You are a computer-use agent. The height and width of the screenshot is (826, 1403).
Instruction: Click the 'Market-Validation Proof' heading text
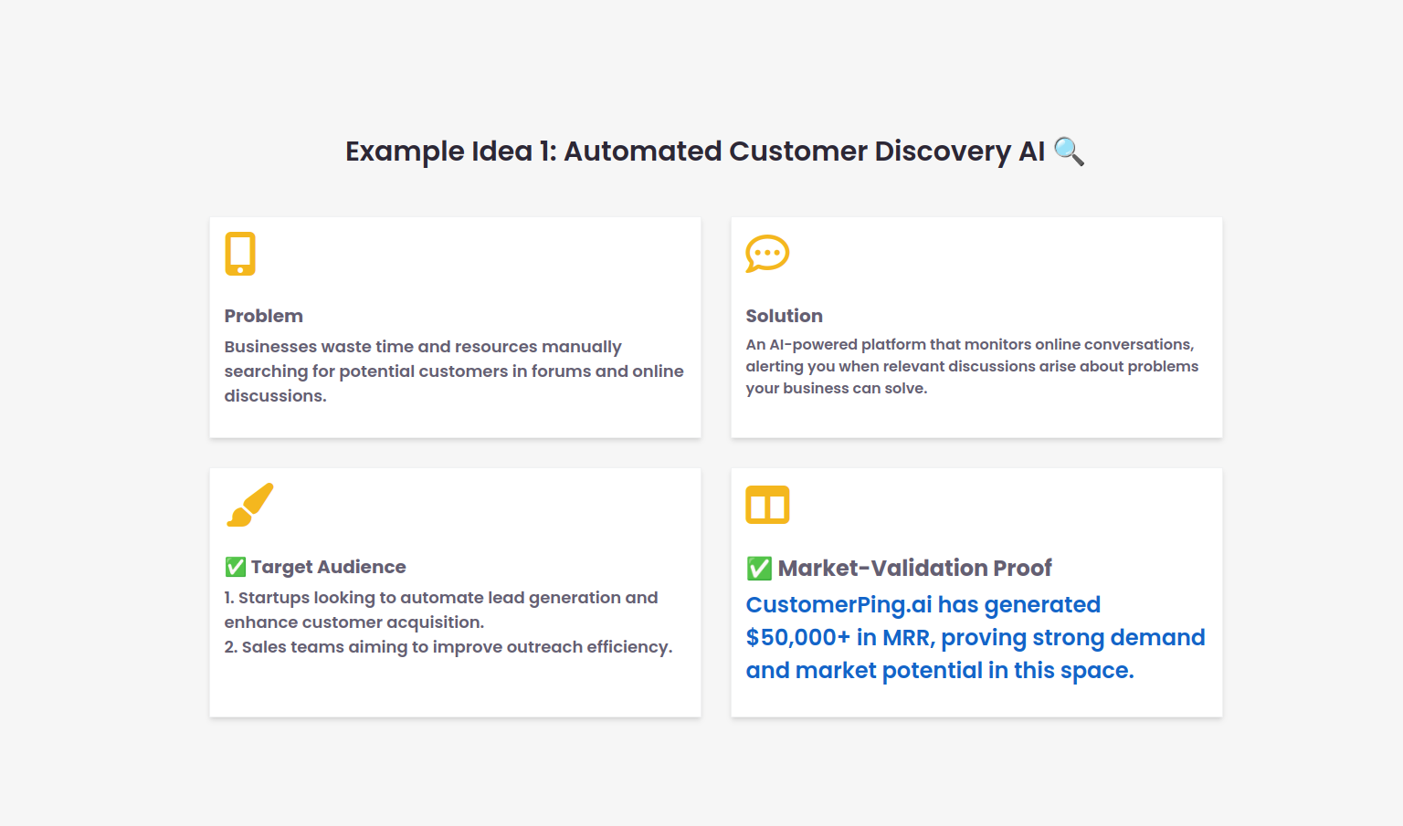(915, 569)
